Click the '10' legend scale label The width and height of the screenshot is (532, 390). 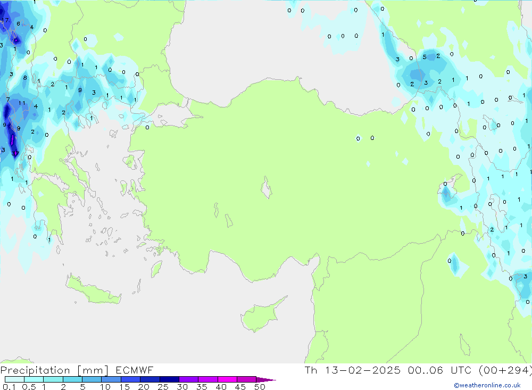[105, 387]
